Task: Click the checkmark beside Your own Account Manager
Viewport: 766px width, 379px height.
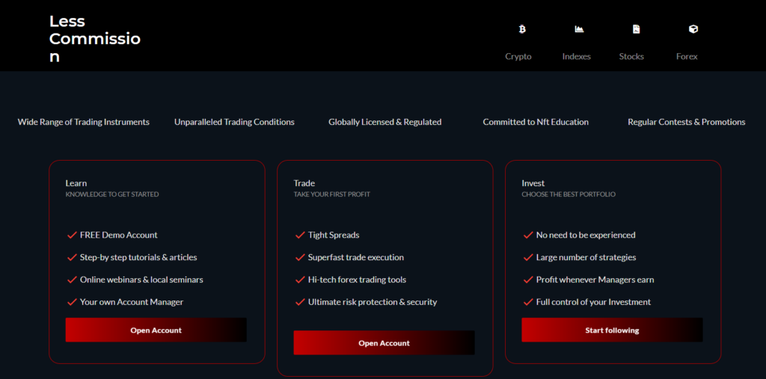Action: (72, 302)
